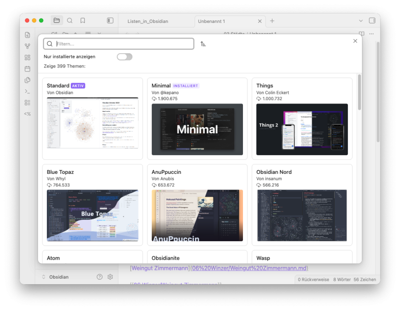Click the Templater <% ribbon icon
Screen dimensions: 400x310
[x=27, y=114]
